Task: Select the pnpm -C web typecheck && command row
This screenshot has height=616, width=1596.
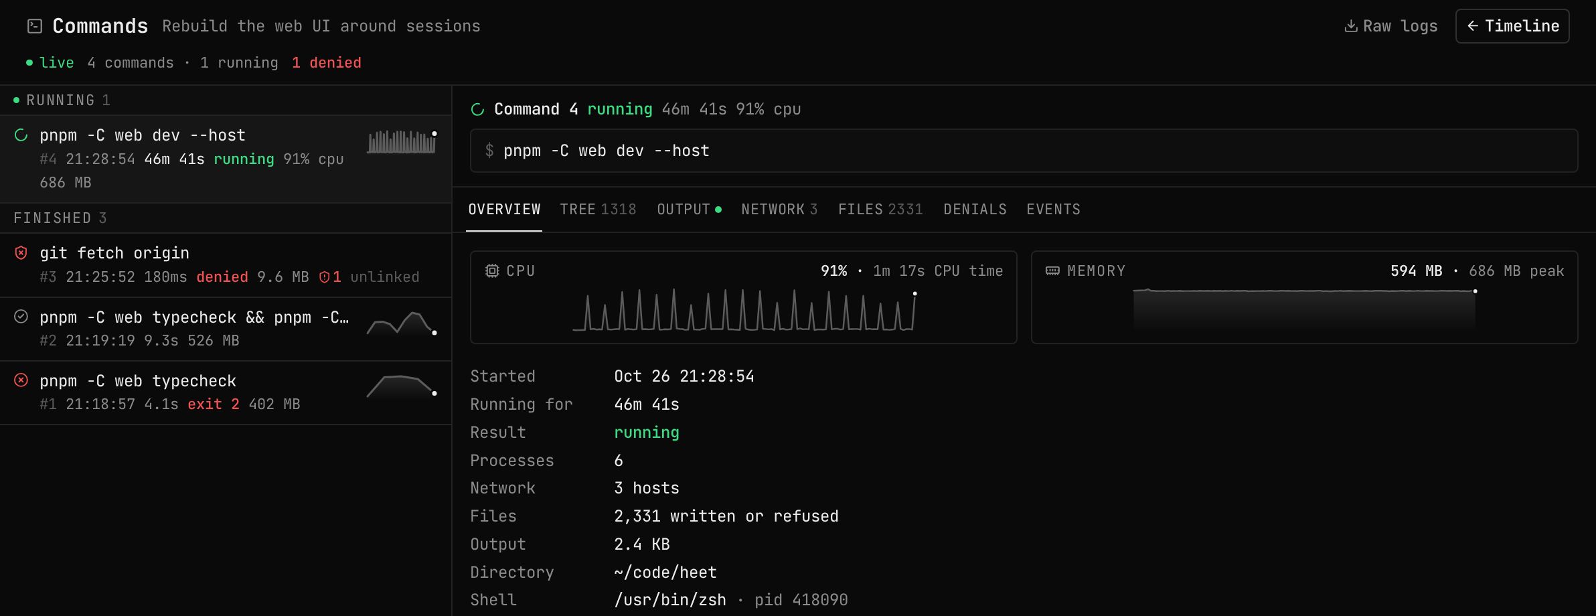Action: pos(226,329)
